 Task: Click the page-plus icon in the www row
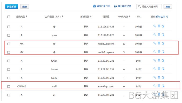pos(163,35)
